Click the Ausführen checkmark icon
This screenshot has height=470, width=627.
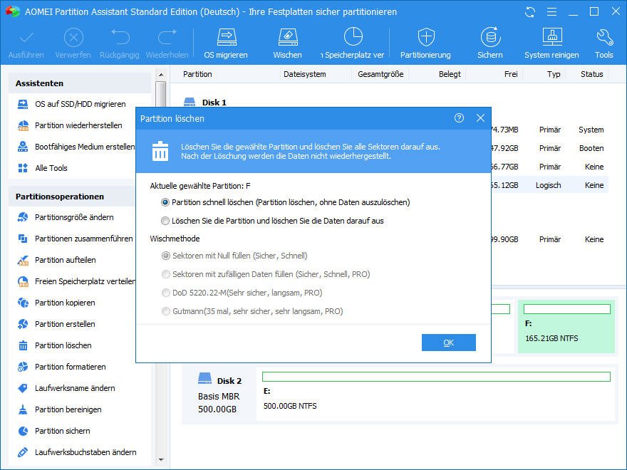pyautogui.click(x=26, y=38)
